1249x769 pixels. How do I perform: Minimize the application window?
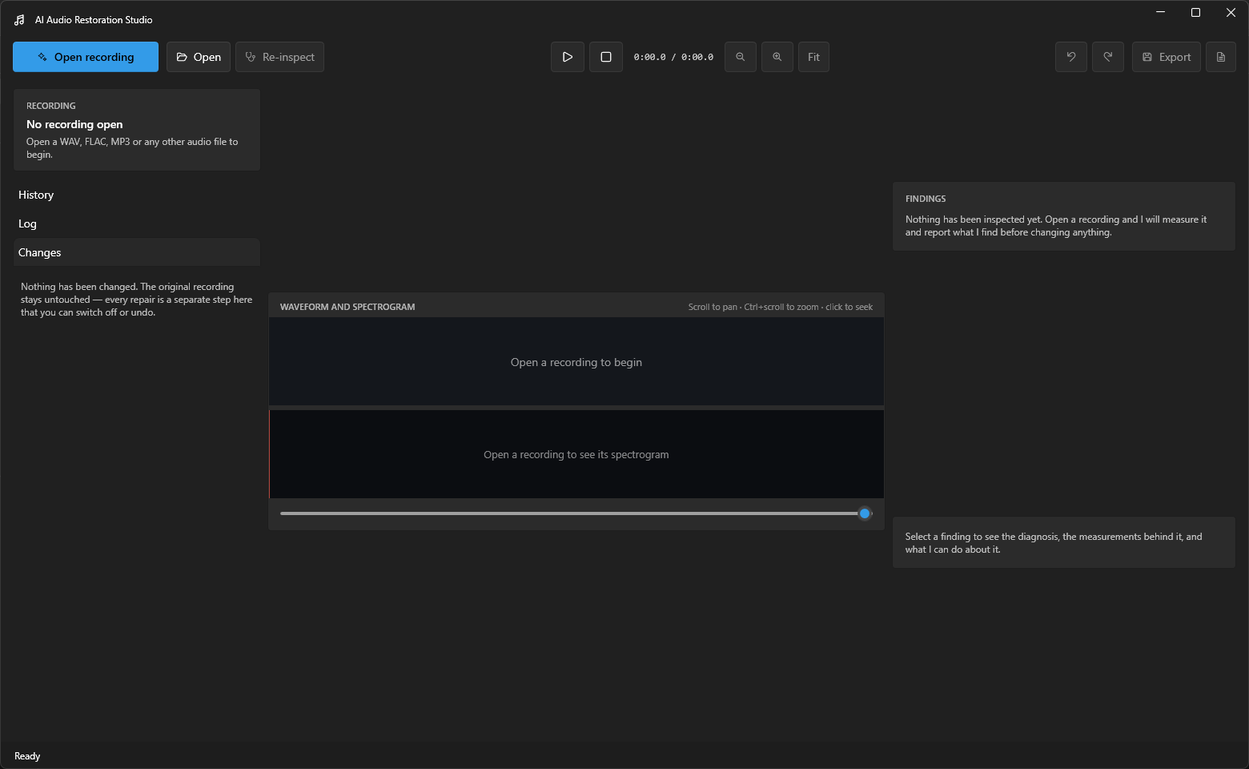tap(1161, 12)
